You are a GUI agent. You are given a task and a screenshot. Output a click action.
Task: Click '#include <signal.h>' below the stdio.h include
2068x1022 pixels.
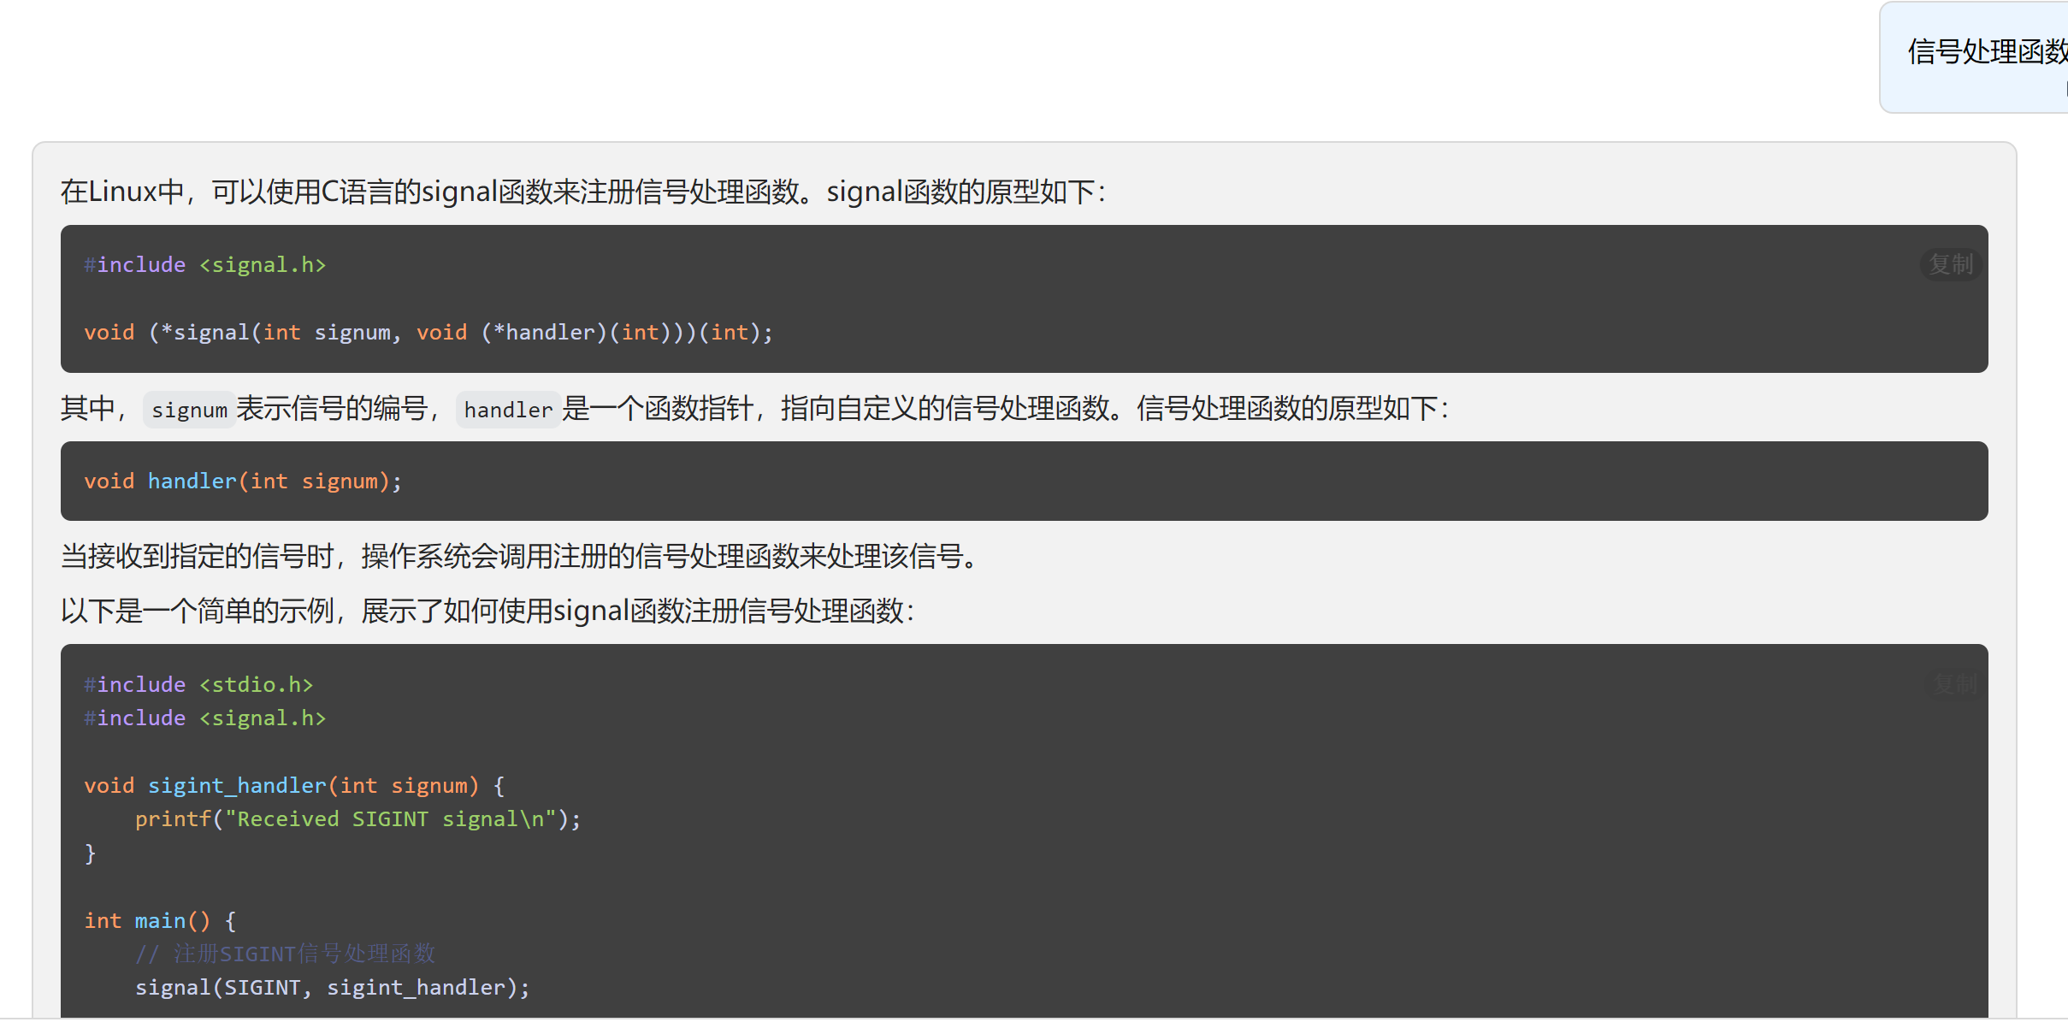[205, 718]
